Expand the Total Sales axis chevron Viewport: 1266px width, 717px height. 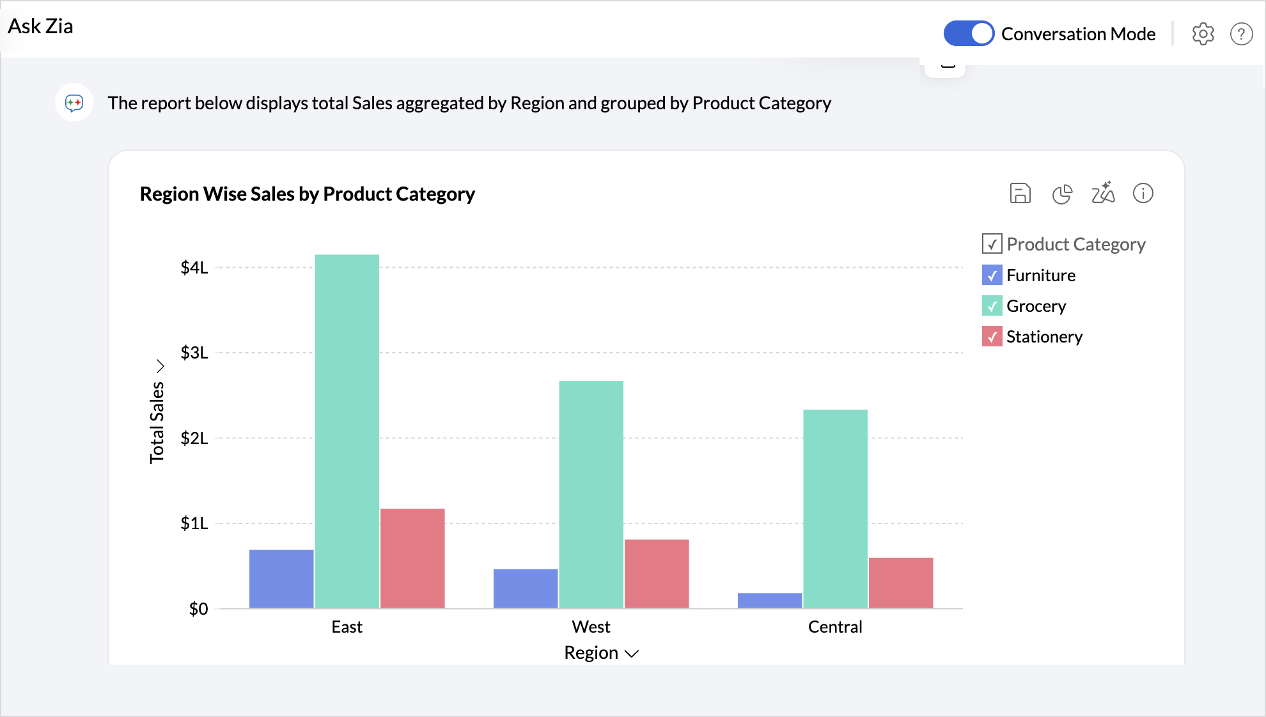[160, 366]
